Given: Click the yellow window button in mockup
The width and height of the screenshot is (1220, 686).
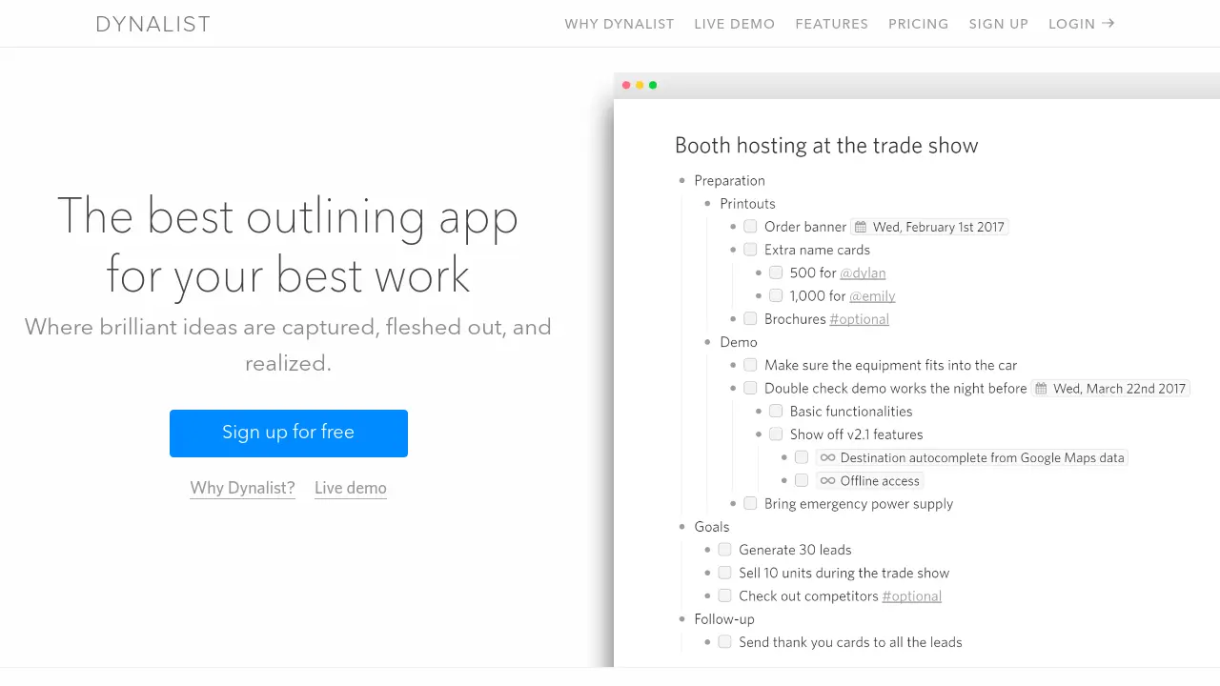Looking at the screenshot, I should point(640,86).
